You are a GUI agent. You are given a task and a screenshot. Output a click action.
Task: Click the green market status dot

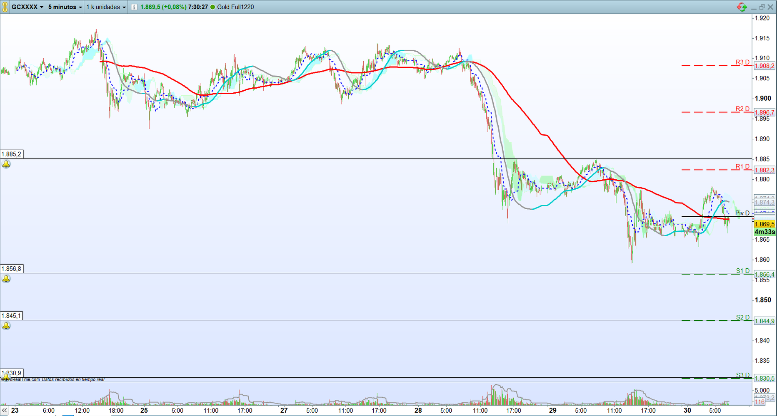(213, 7)
